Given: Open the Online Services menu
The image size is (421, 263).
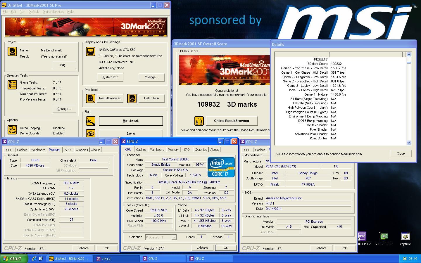Looking at the screenshot, I should point(53,12).
